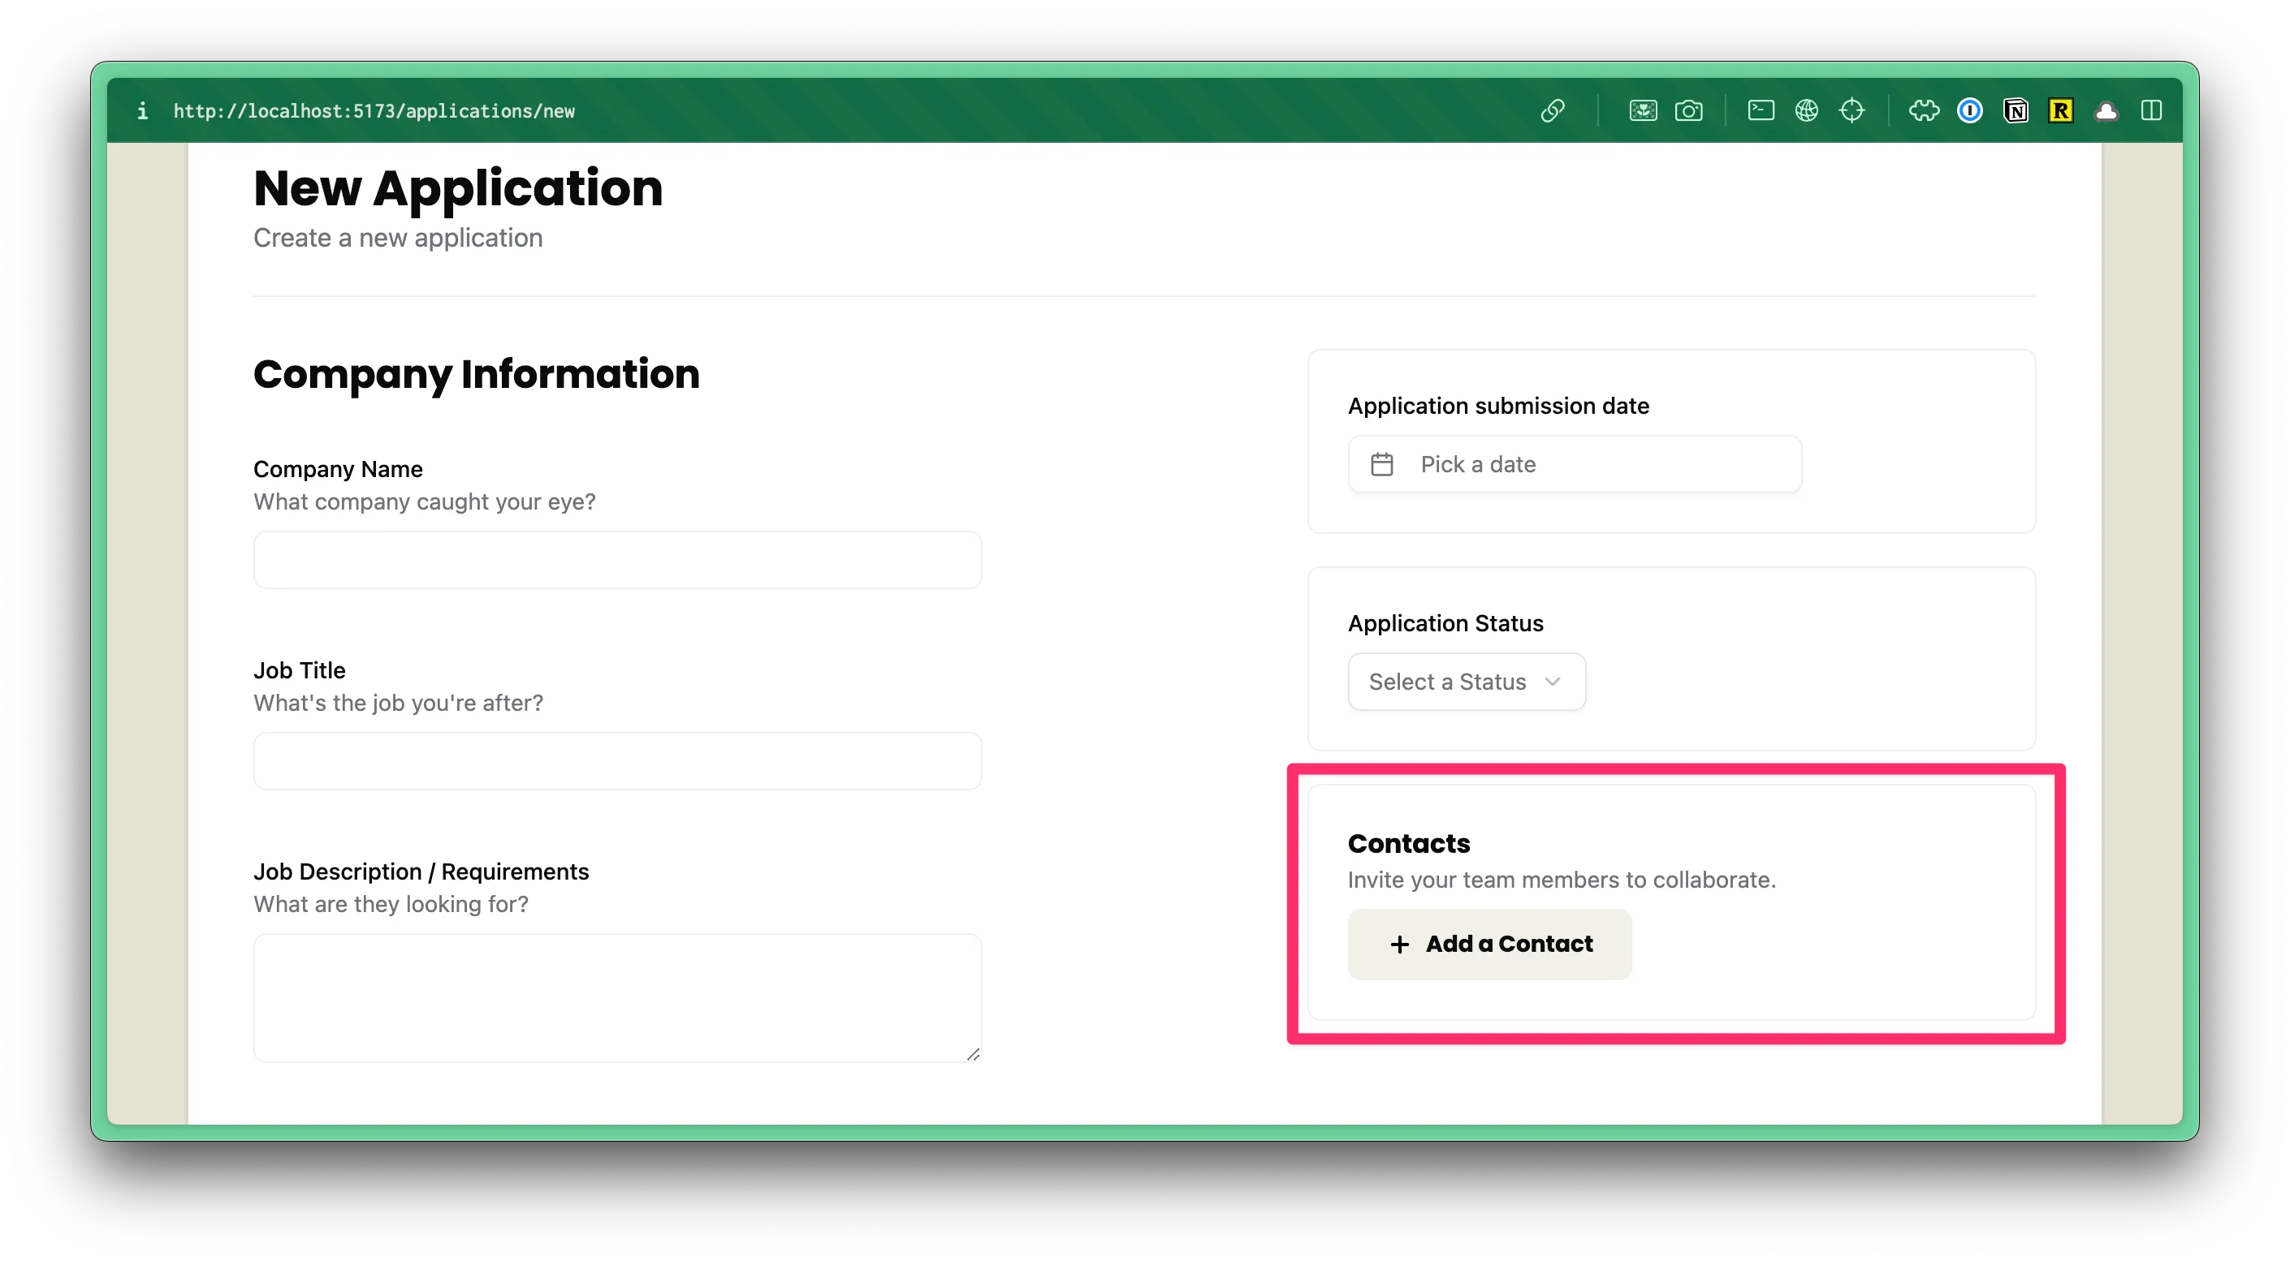2290x1261 pixels.
Task: Toggle the split view sidebar icon
Action: click(x=2151, y=111)
